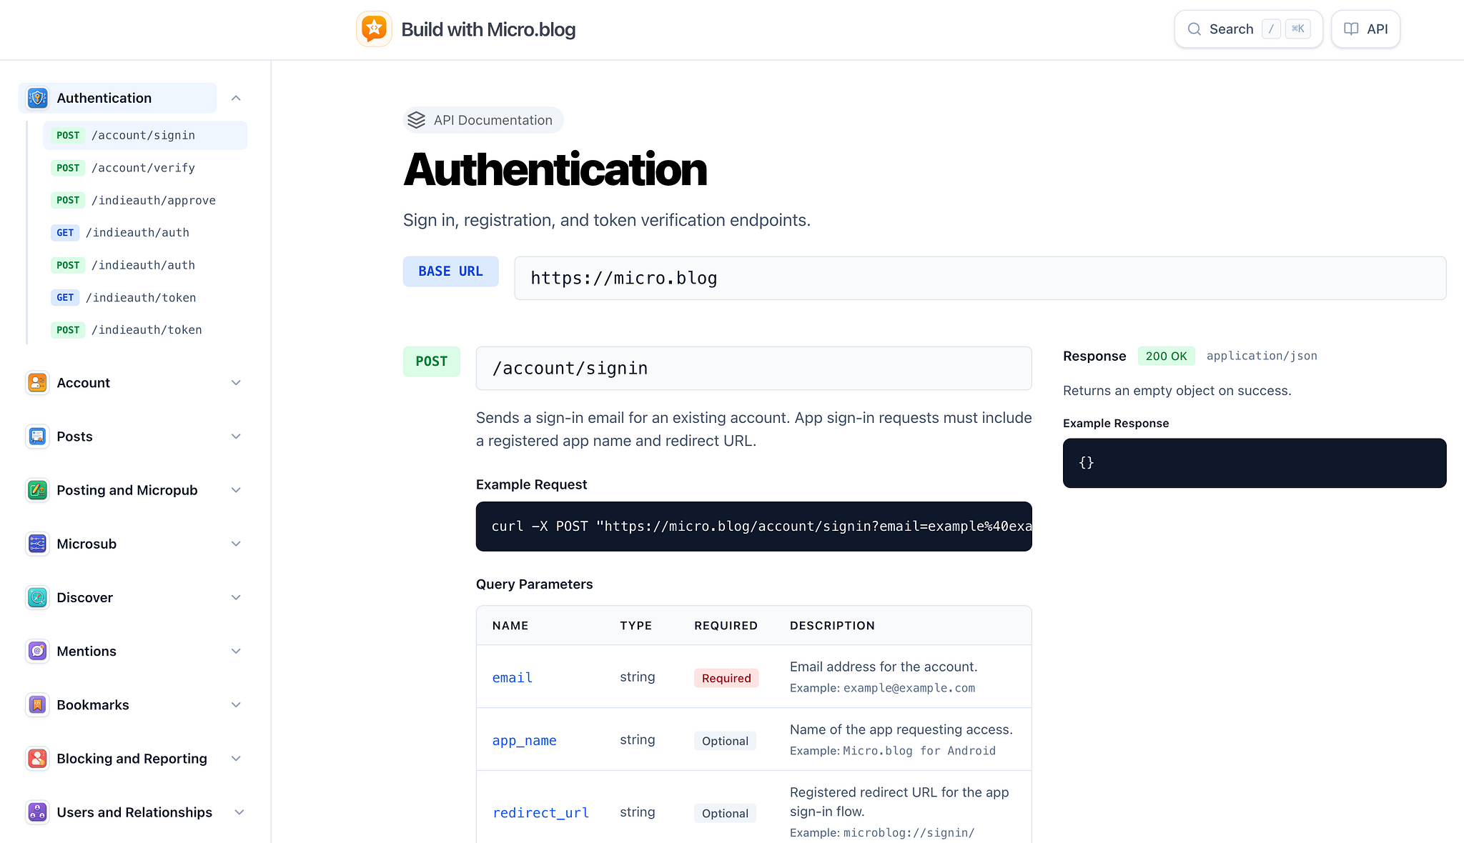1464x843 pixels.
Task: Click the Microsub section icon
Action: tap(37, 544)
